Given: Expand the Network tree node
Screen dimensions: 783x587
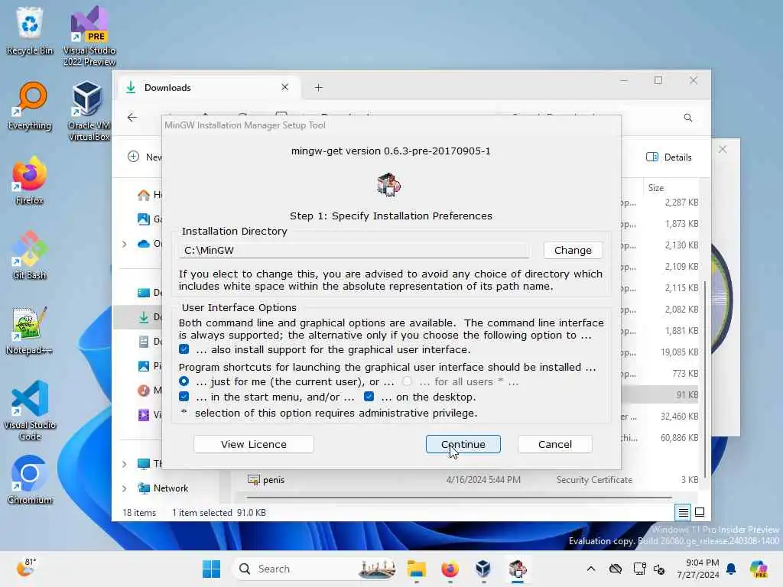Looking at the screenshot, I should point(125,488).
